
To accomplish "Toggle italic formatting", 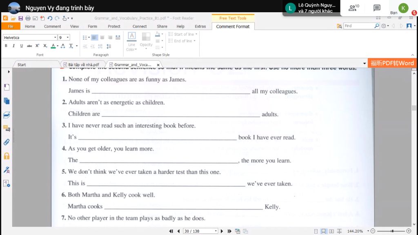I will point(13,46).
